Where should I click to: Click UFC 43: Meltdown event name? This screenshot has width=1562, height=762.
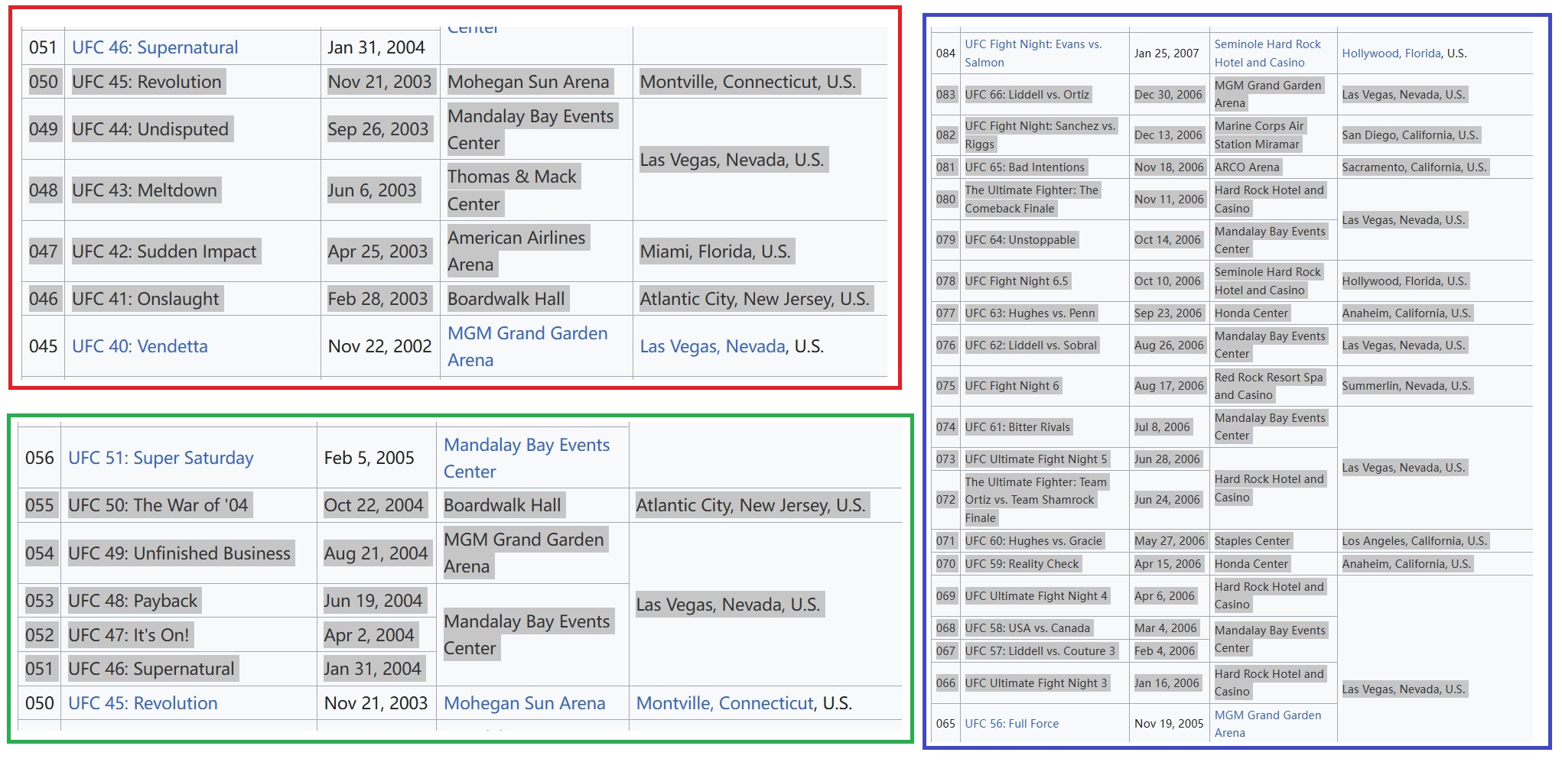pos(145,190)
